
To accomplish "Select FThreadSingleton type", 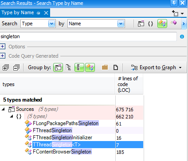I will [x=52, y=130].
